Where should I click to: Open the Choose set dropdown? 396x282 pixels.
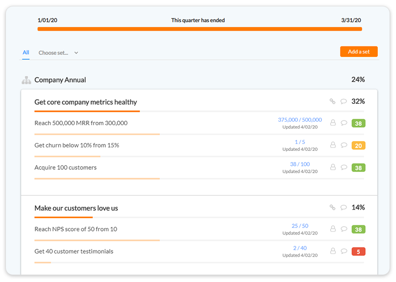(x=58, y=53)
